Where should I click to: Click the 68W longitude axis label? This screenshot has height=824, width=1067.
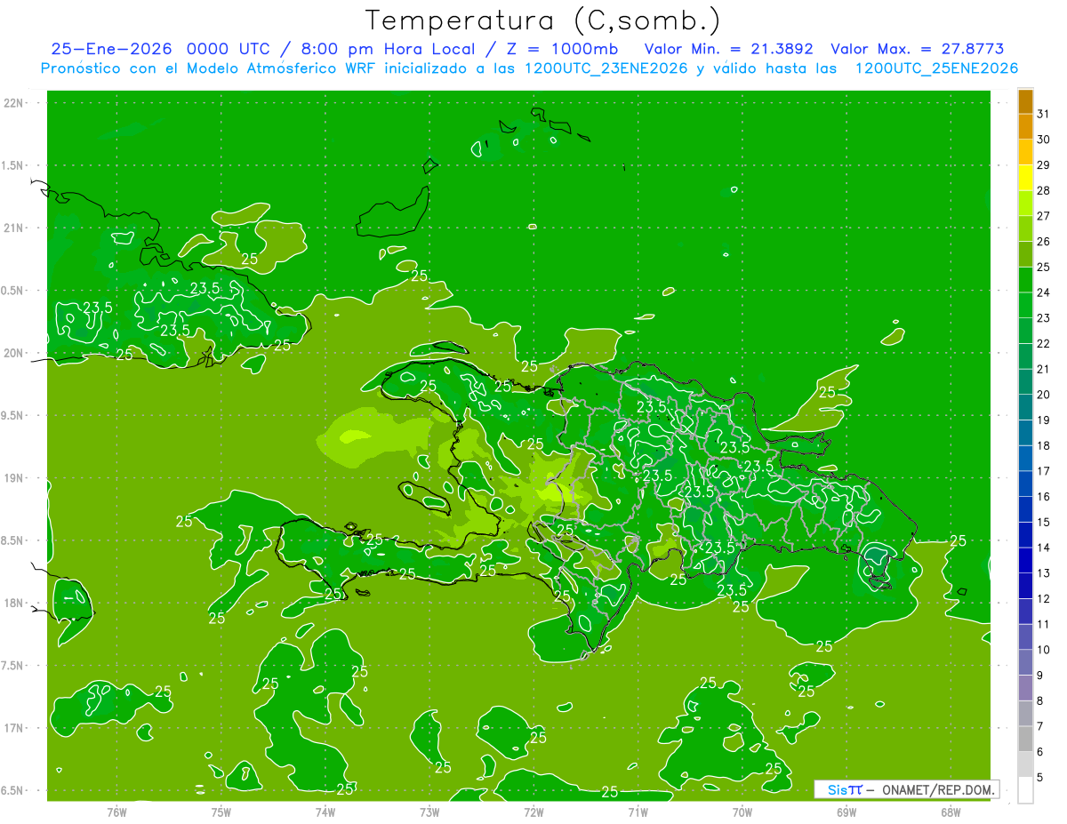pyautogui.click(x=950, y=812)
